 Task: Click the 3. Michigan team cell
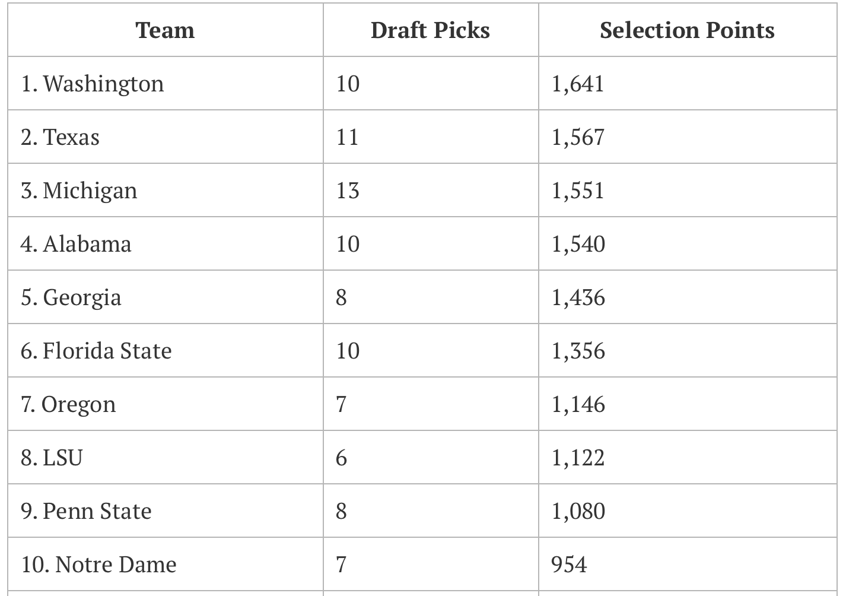79,191
